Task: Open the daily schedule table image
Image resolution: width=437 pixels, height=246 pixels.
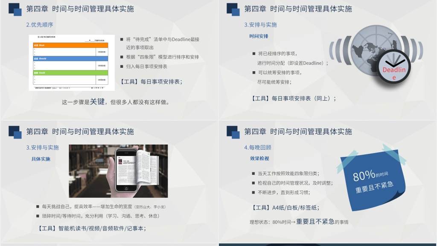Action: click(x=72, y=63)
